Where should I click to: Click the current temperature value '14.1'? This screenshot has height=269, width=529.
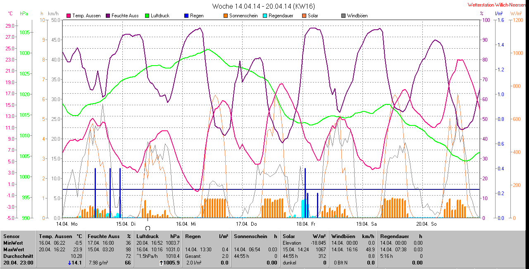pos(78,263)
